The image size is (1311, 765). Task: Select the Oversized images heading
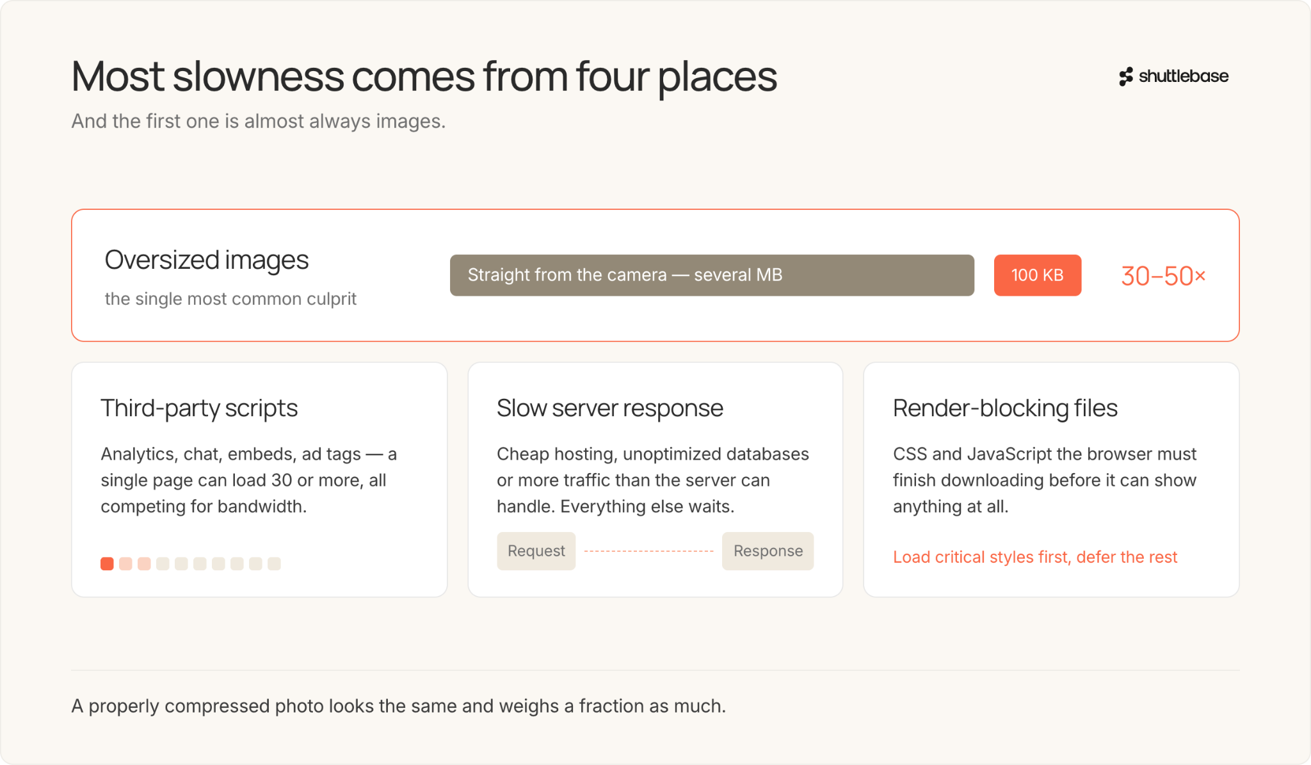pyautogui.click(x=206, y=260)
